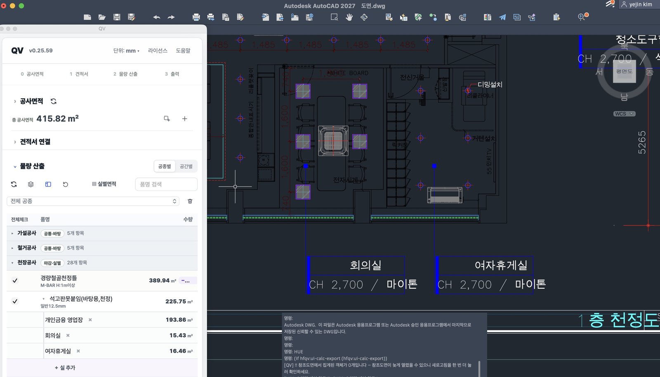660x377 pixels.
Task: Open the WCS dropdown below the view cube
Action: point(624,114)
